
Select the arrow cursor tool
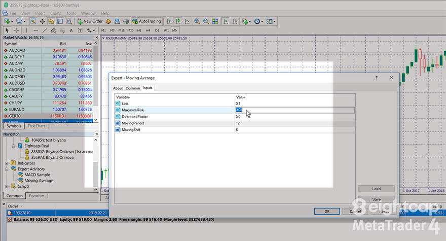7,30
